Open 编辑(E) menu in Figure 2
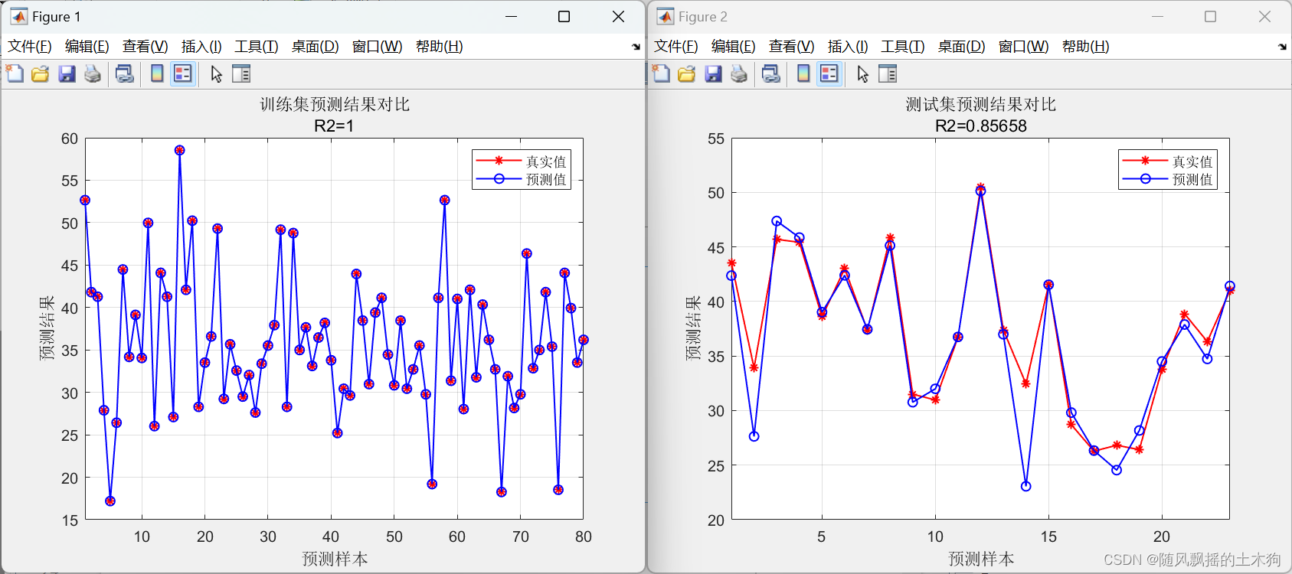This screenshot has height=574, width=1292. (734, 47)
